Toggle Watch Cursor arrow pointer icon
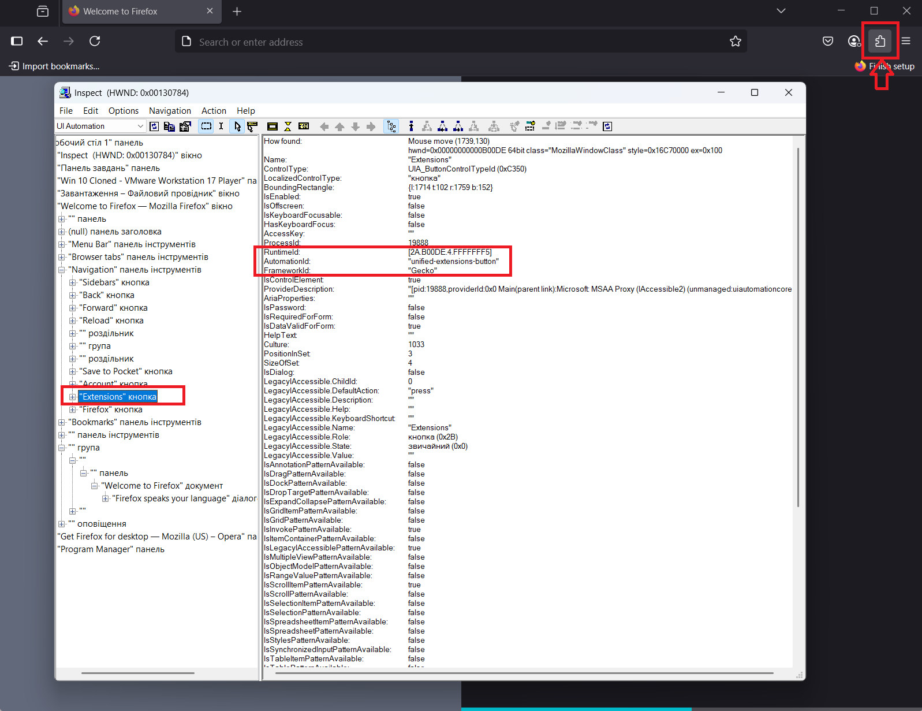 [x=237, y=126]
